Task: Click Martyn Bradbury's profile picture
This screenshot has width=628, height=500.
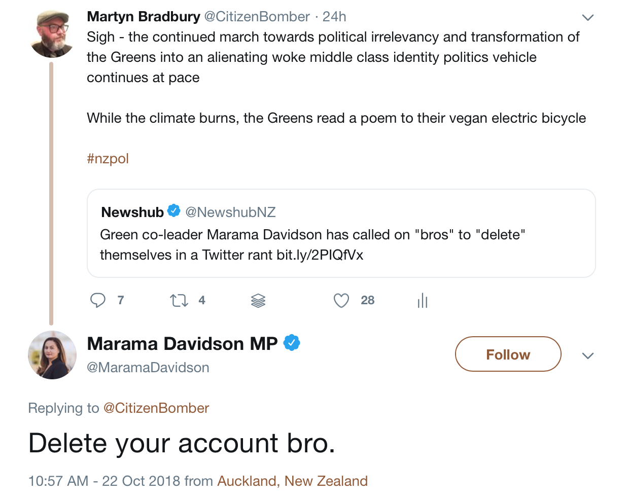Action: 52,34
